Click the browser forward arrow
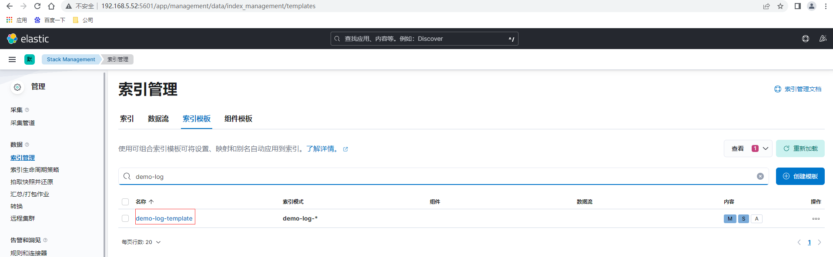The width and height of the screenshot is (833, 257). point(23,6)
